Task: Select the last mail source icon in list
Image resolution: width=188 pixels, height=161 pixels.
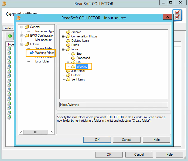Action: (x=9, y=117)
